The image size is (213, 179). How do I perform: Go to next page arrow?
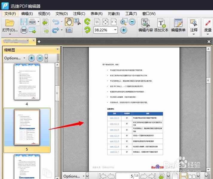tap(144, 176)
